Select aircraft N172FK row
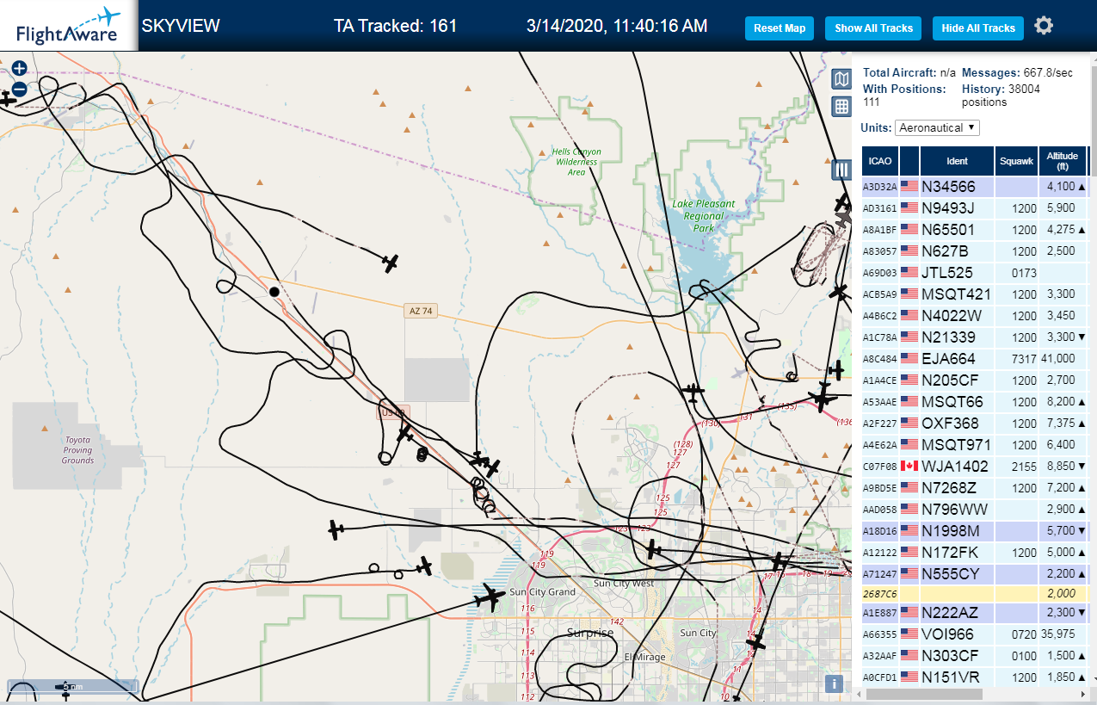 point(975,553)
